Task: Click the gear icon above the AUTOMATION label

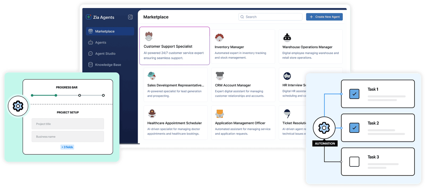Action: tap(324, 128)
